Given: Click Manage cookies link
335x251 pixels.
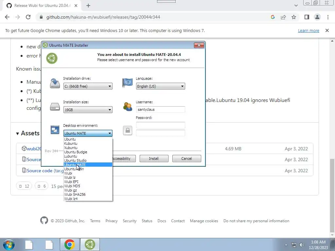Looking at the screenshot, I should (204, 221).
